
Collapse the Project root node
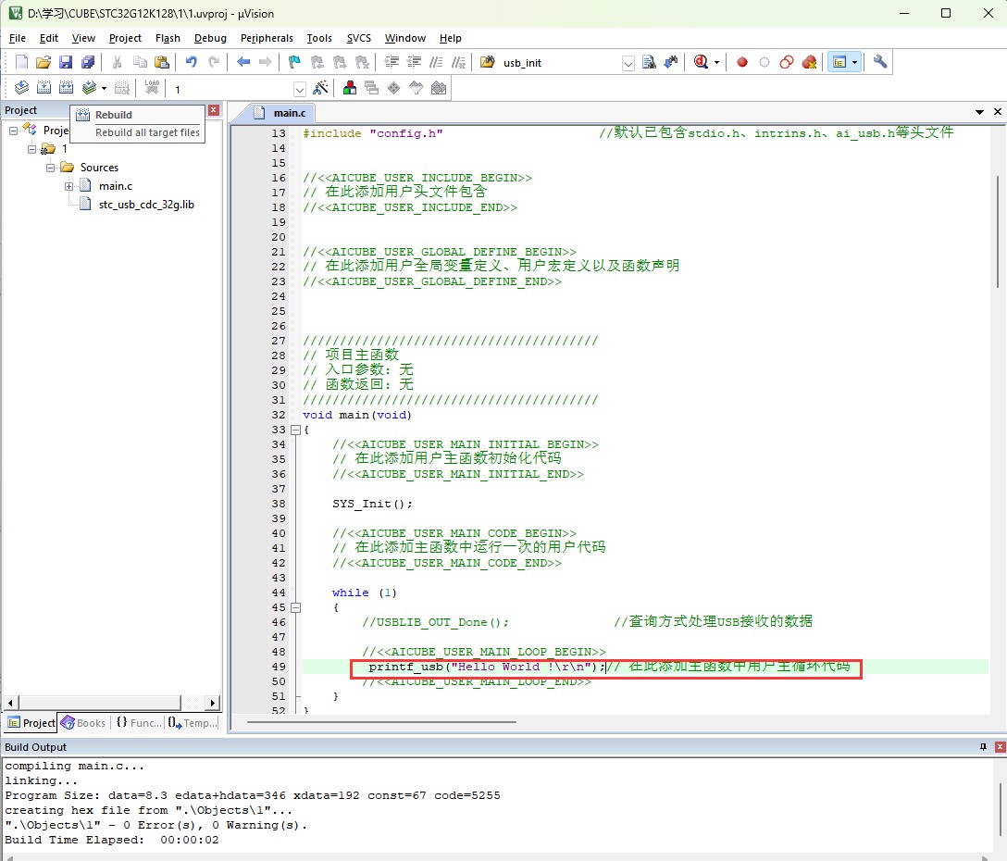[13, 131]
